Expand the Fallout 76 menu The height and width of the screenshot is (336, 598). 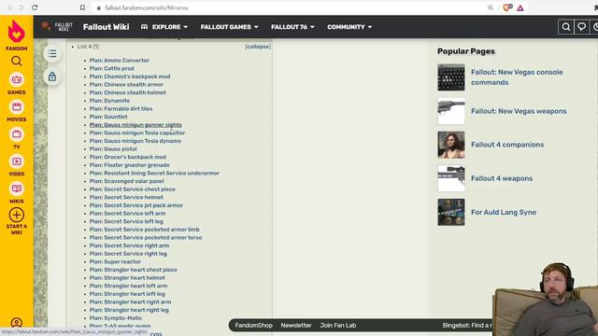[292, 27]
